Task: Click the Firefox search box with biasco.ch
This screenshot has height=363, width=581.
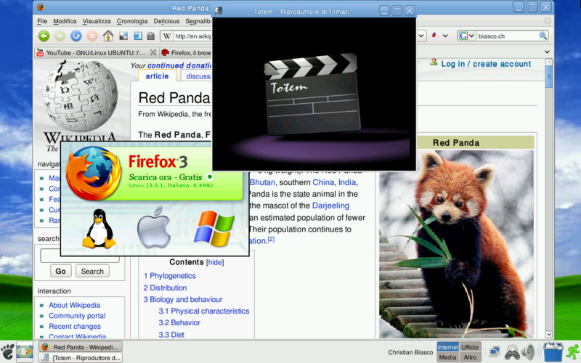Action: 507,36
